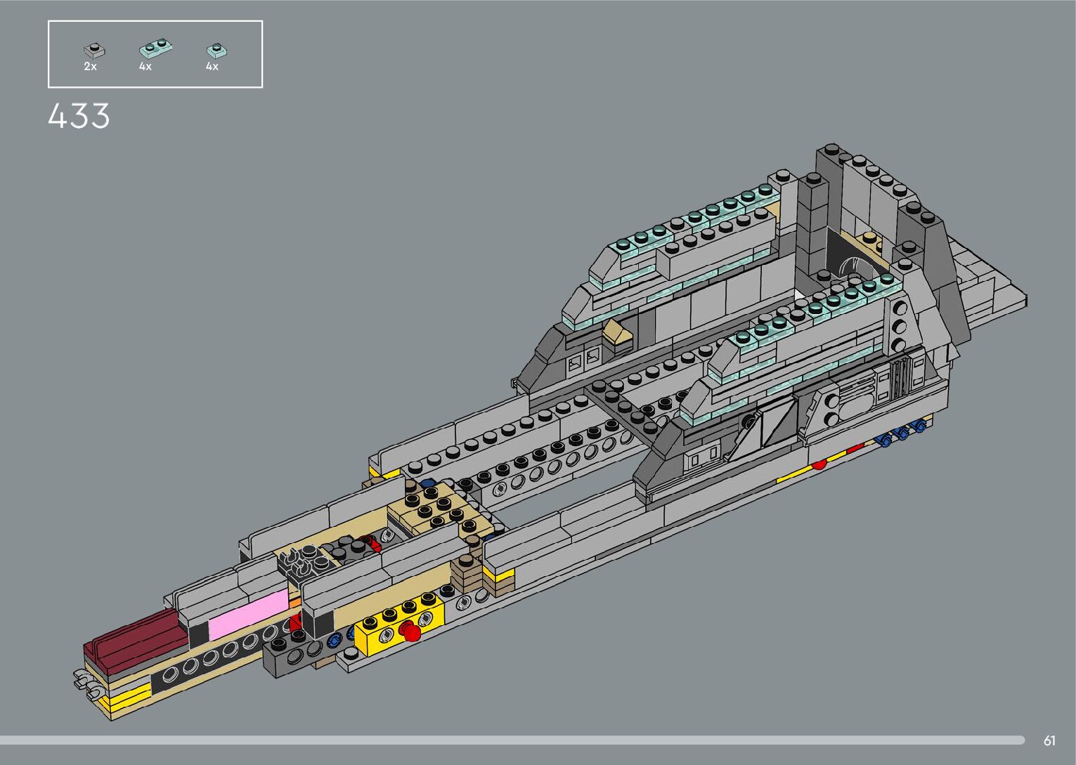Click the 2x quantity label in parts box
This screenshot has width=1076, height=765.
pyautogui.click(x=90, y=67)
